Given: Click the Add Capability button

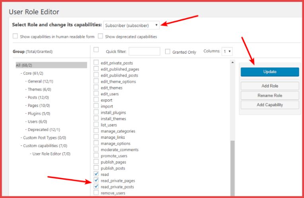Looking at the screenshot, I should 270,105.
